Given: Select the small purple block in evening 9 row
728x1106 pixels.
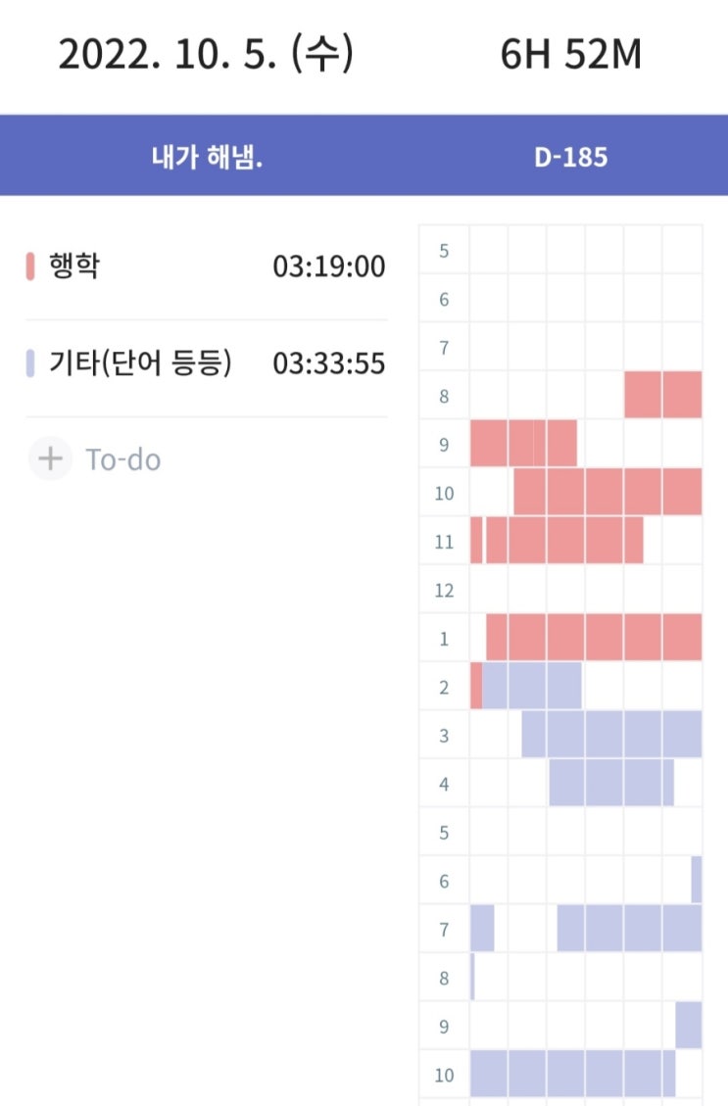Looking at the screenshot, I should [689, 1025].
